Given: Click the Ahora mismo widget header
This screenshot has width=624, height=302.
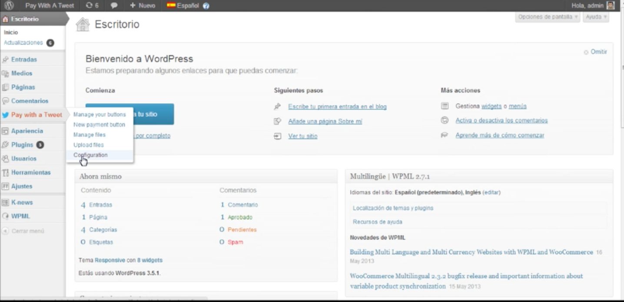Looking at the screenshot, I should (x=206, y=176).
